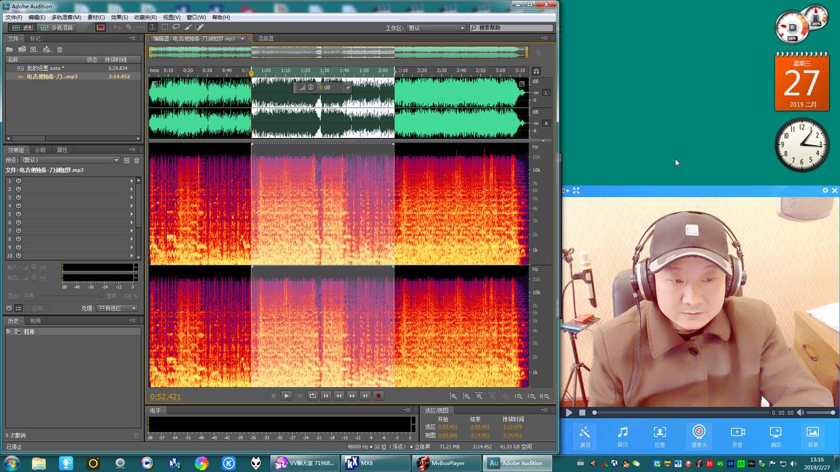Select the Spot Healing Brush tool
840x472 pixels.
[x=200, y=27]
